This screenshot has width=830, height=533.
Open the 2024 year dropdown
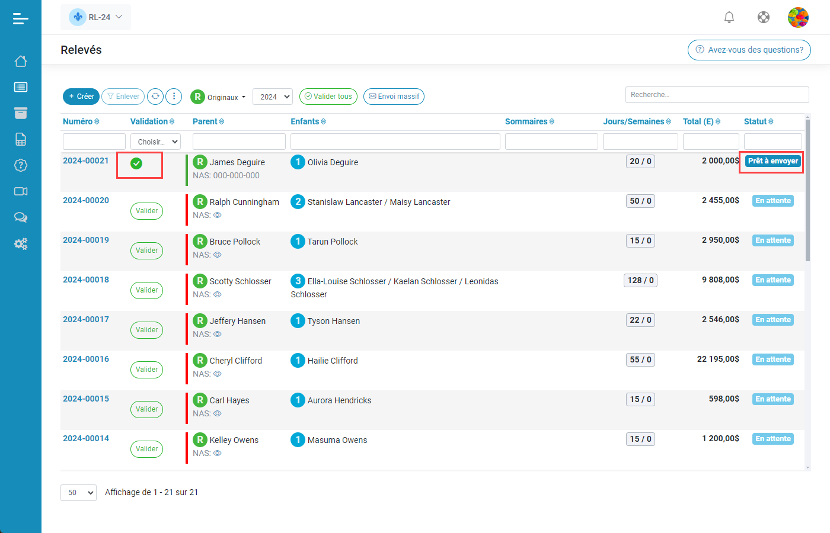tap(273, 97)
